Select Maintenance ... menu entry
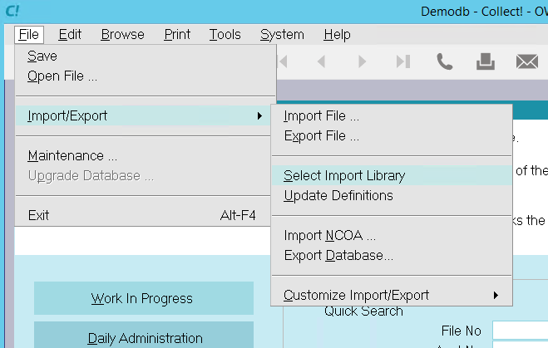The height and width of the screenshot is (348, 548). tap(142, 155)
